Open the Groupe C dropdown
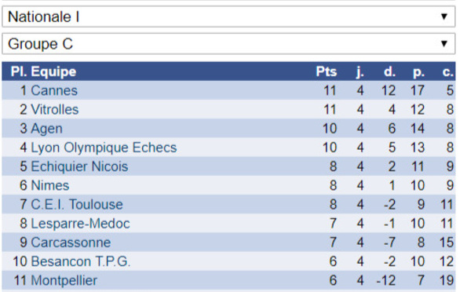Screen dimensions: 471x292 [x=228, y=44]
